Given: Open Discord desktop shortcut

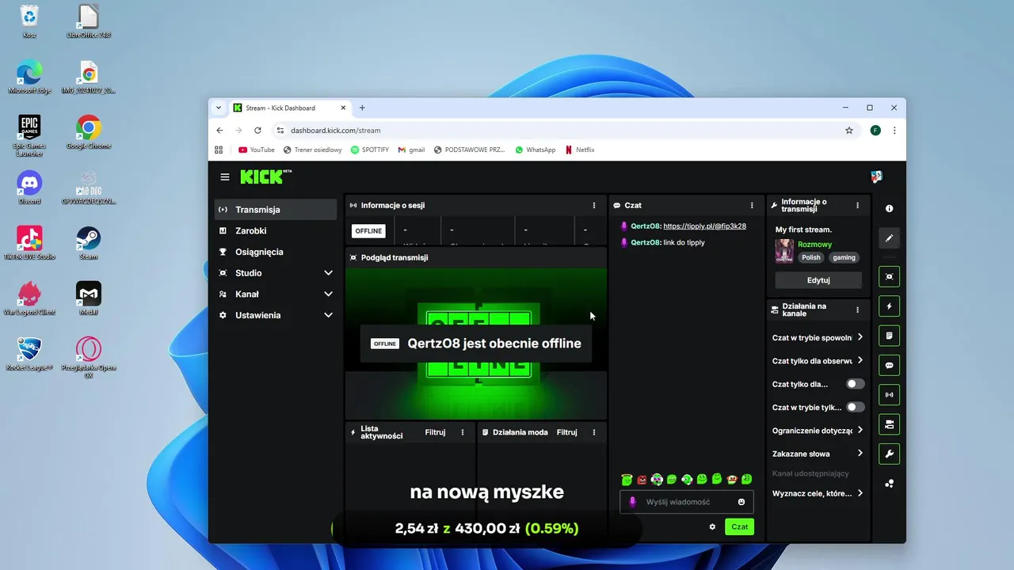Looking at the screenshot, I should tap(29, 188).
